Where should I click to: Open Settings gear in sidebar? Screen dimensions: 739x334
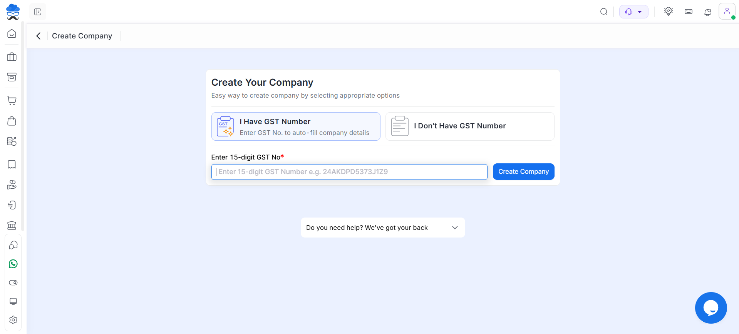13,320
